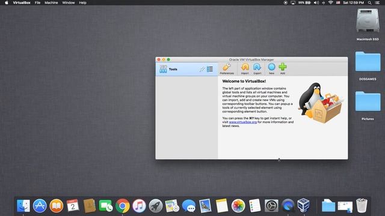
Task: Create a New virtual machine
Action: (271, 69)
